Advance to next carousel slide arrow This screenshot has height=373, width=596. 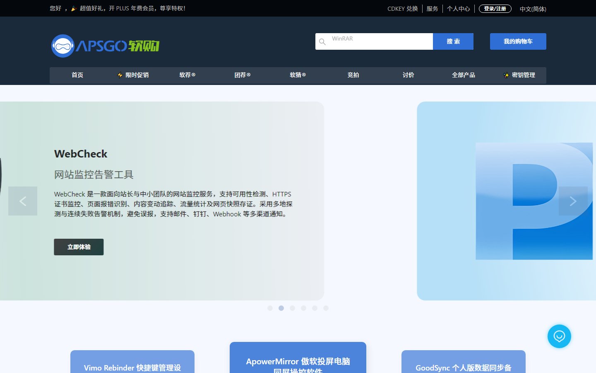coord(573,201)
